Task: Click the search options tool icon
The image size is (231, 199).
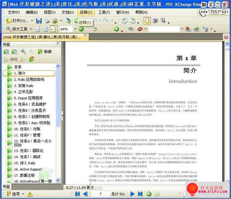Action: [206, 29]
